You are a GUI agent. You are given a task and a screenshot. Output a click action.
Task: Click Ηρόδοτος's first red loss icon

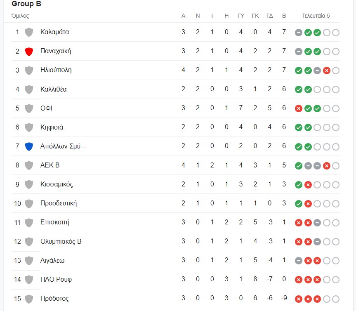299,299
